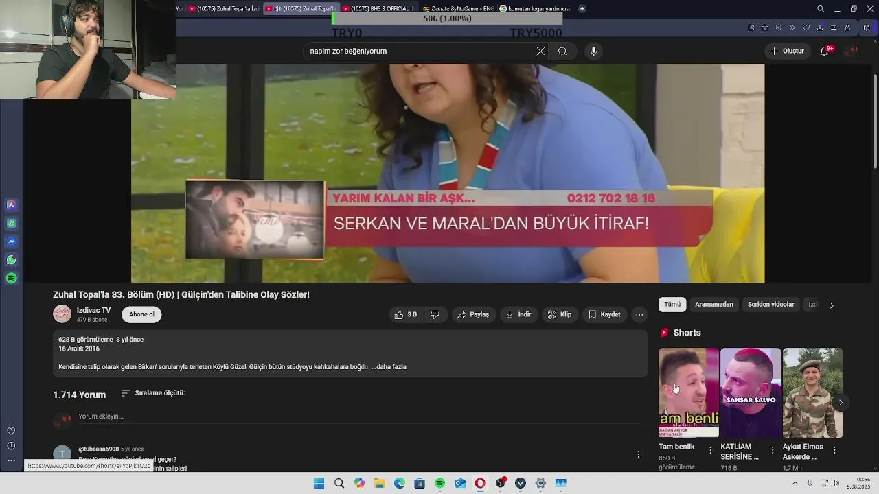Open Tam benlik short thumbnail
Viewport: 879px width, 494px height.
pyautogui.click(x=689, y=392)
